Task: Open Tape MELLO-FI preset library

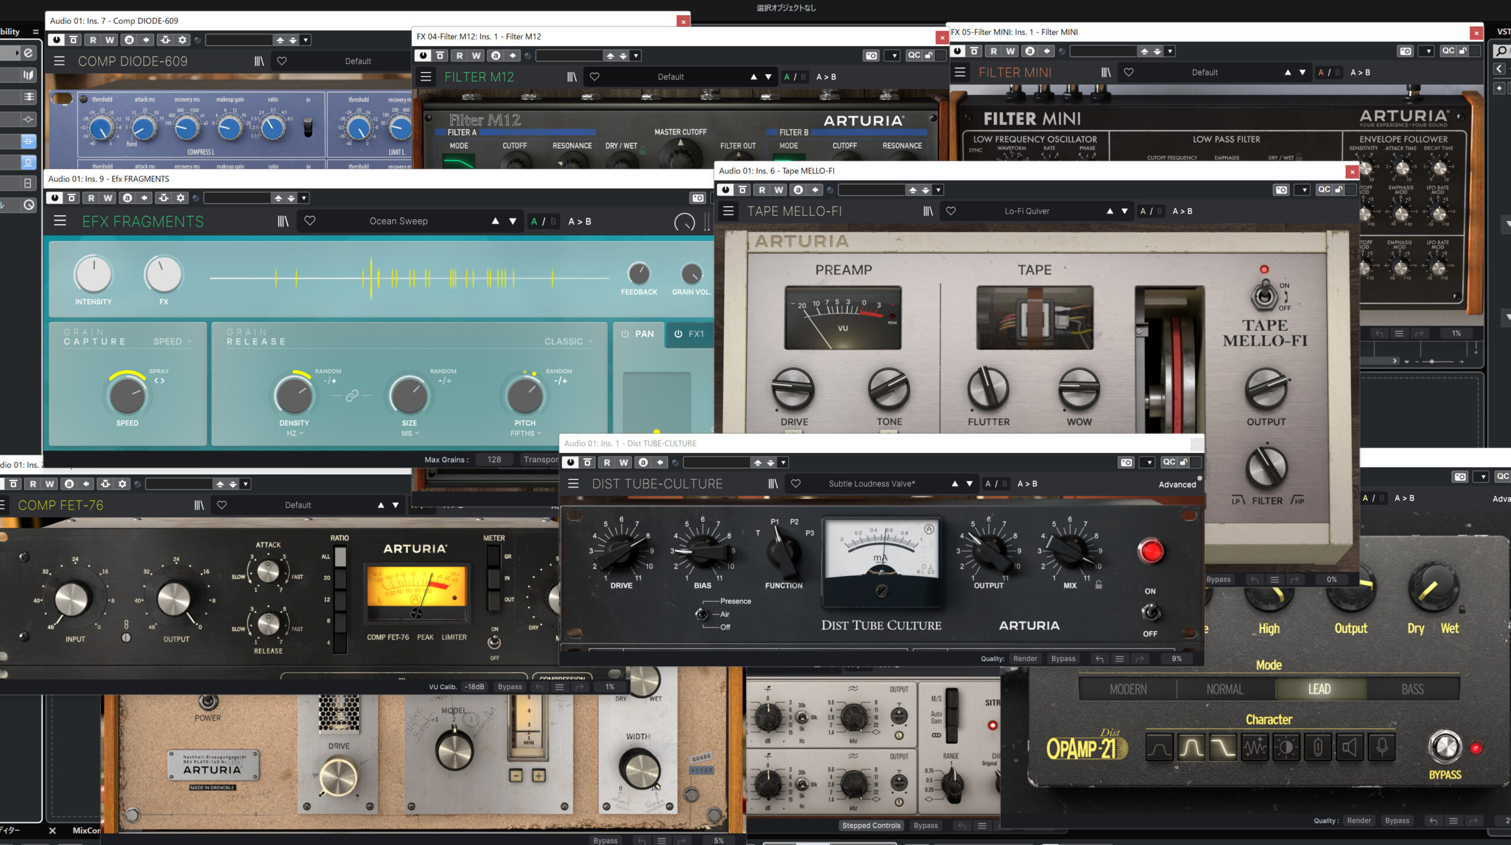Action: click(928, 211)
